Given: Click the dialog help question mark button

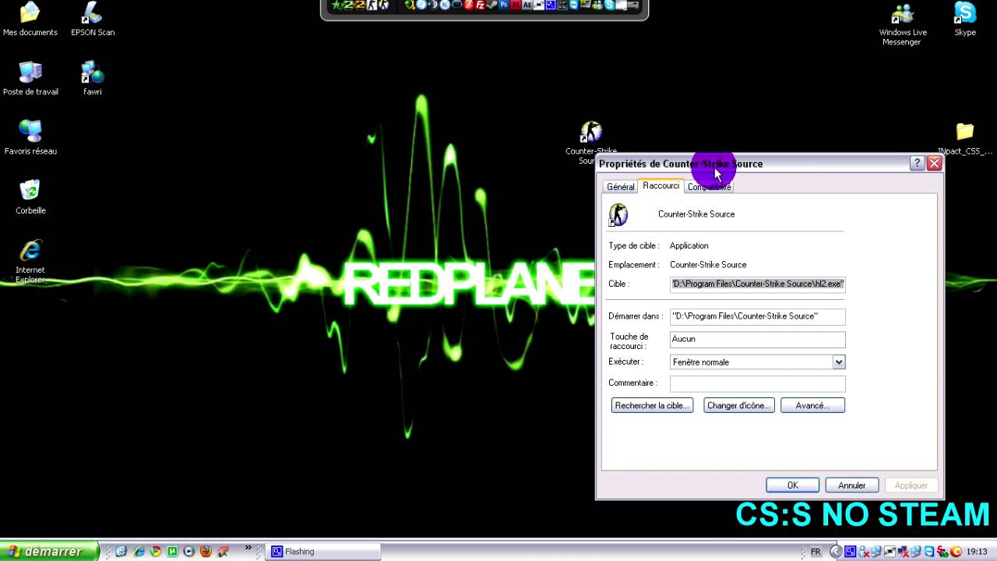Looking at the screenshot, I should [917, 164].
